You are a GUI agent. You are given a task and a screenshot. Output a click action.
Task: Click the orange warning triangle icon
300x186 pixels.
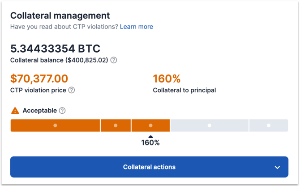15,111
